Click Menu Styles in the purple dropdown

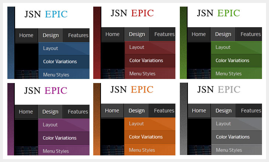tap(56, 151)
